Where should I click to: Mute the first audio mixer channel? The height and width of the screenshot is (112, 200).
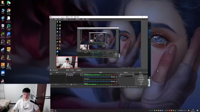114,77
